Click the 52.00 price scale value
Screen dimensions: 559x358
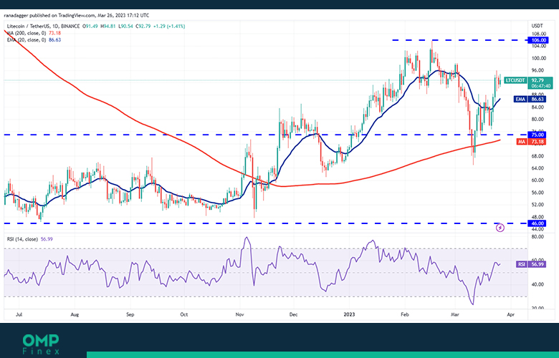539,205
